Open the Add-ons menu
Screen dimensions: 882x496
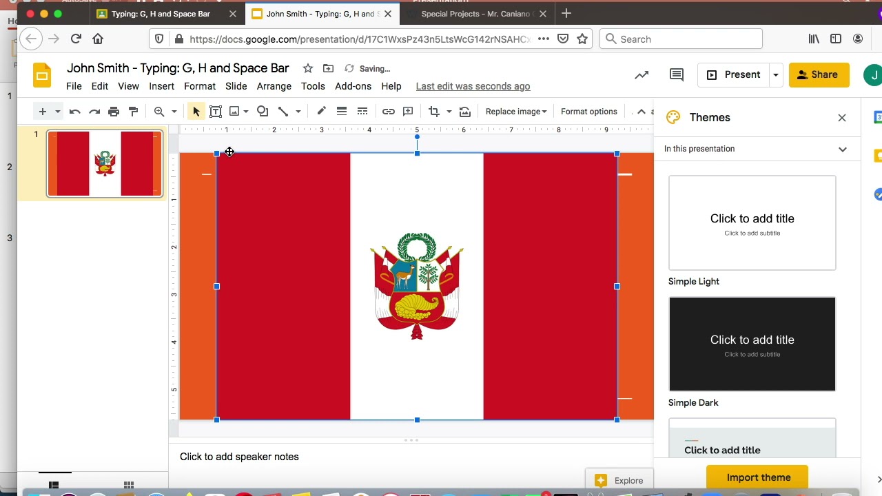click(x=353, y=86)
